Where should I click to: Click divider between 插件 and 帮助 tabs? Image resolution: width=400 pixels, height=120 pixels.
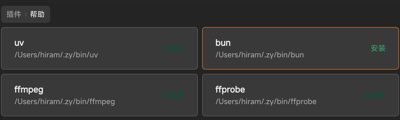(26, 14)
